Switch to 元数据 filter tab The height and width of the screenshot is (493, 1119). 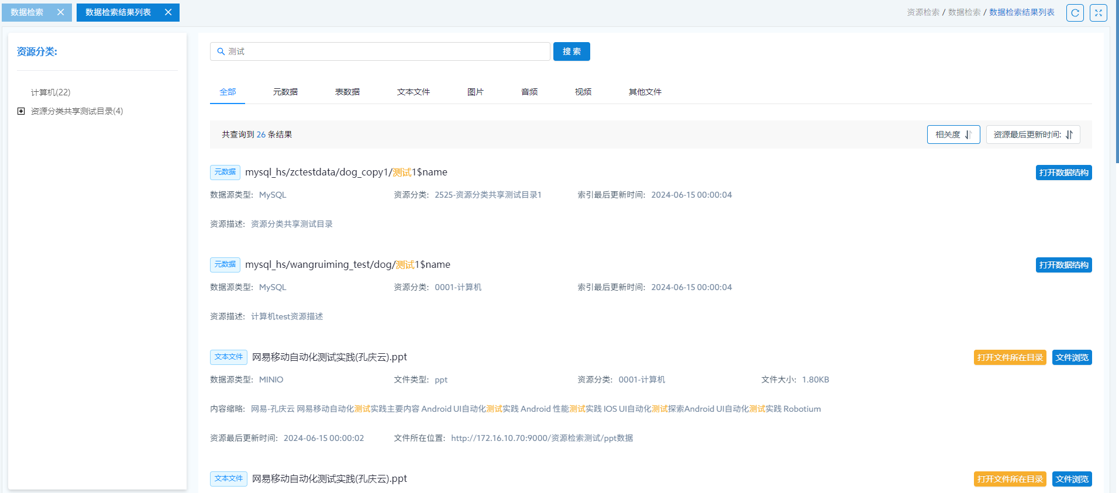tap(285, 92)
